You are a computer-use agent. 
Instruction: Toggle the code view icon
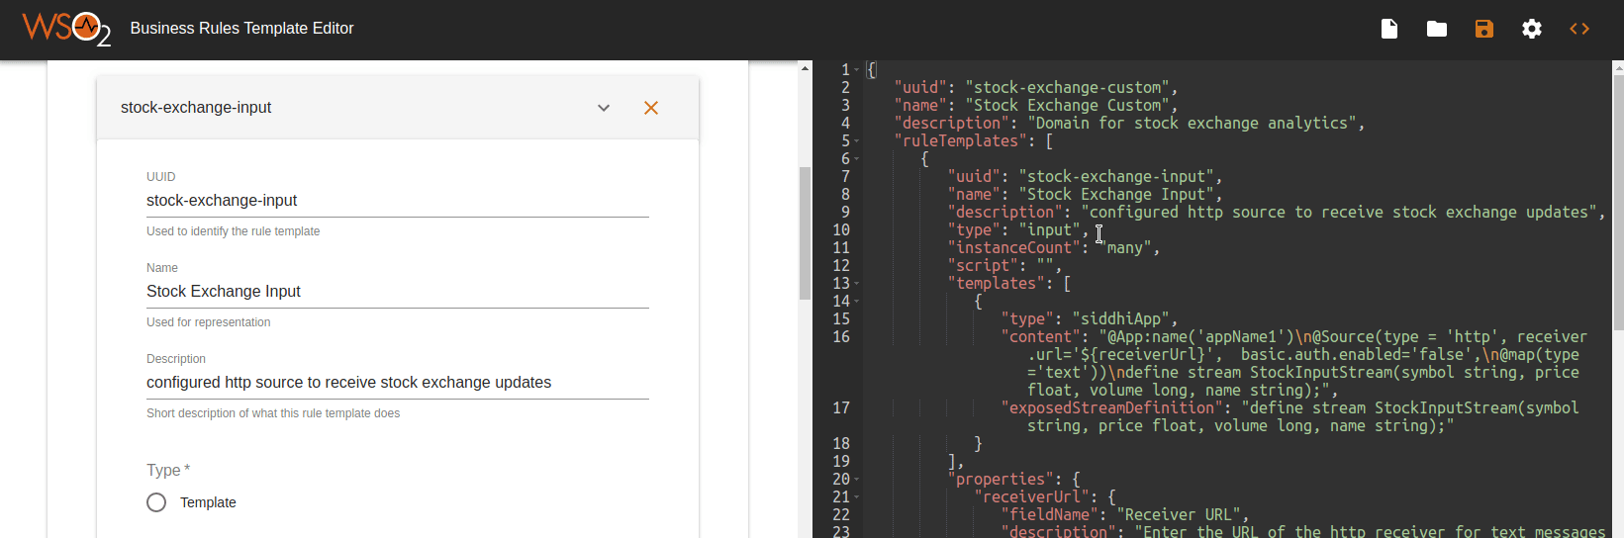(1579, 29)
